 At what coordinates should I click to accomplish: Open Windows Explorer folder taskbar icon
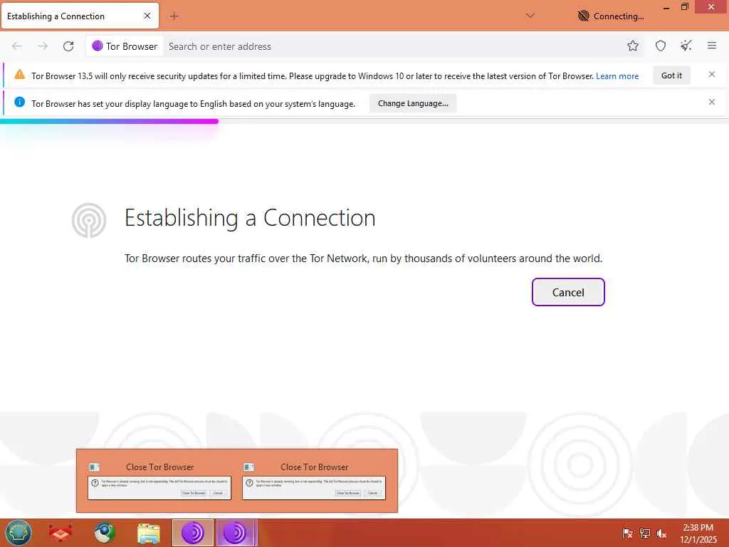149,533
